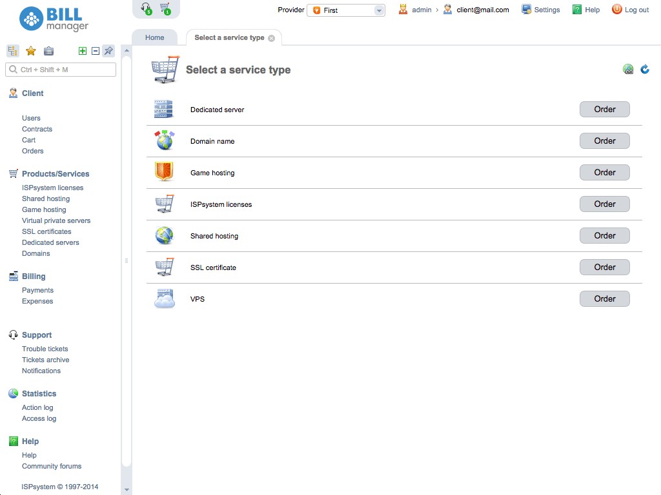This screenshot has height=495, width=661.
Task: Pin the sidebar menu with the pin icon
Action: point(108,51)
